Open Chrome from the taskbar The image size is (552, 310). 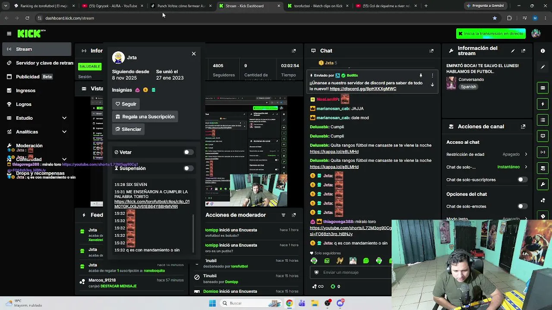pyautogui.click(x=289, y=303)
